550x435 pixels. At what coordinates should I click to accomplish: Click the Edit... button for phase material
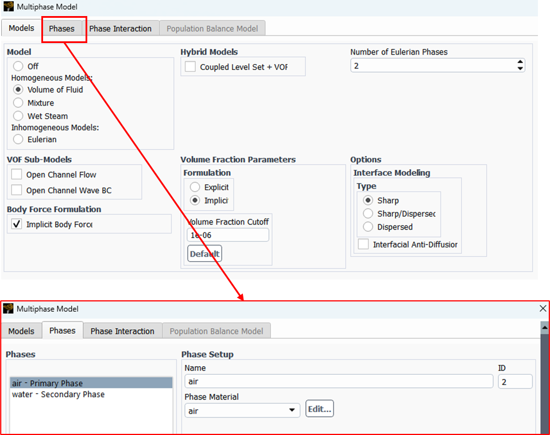click(319, 409)
